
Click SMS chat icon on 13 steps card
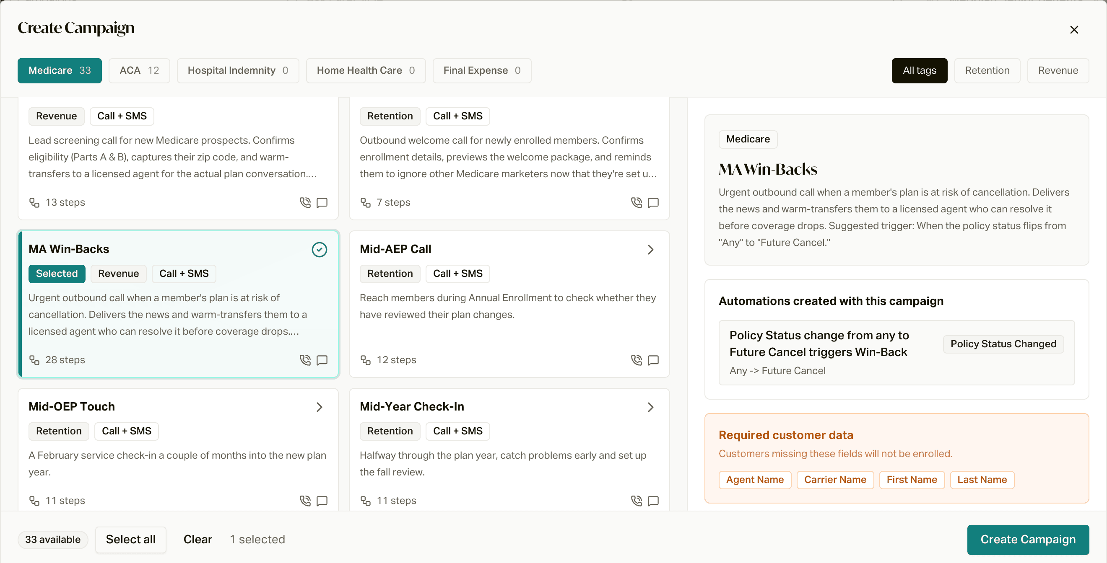[322, 202]
